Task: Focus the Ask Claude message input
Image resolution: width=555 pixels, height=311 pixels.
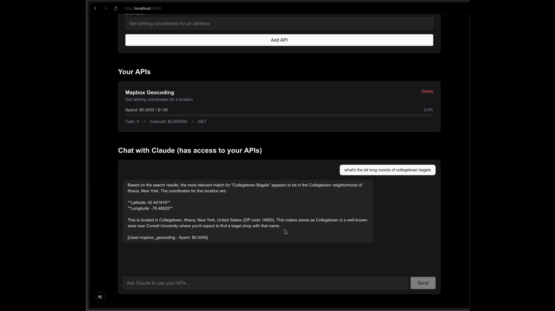Action: [265, 283]
